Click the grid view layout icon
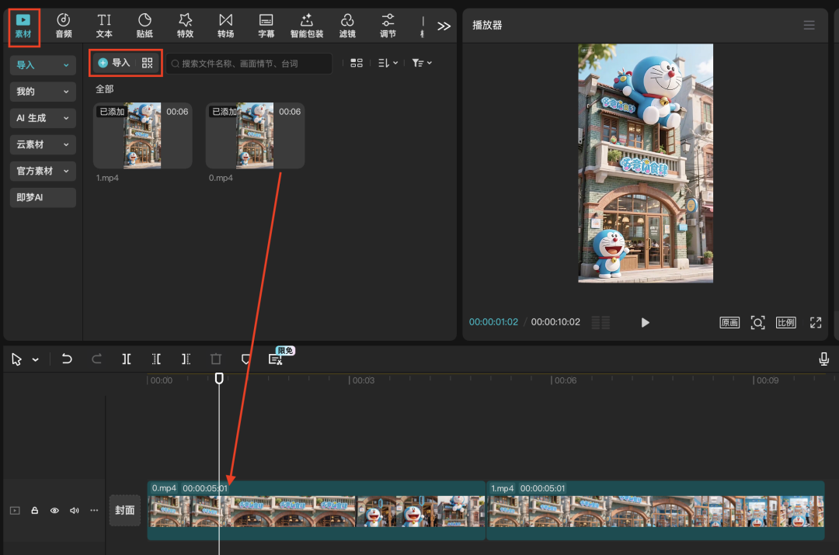The height and width of the screenshot is (555, 839). (357, 63)
